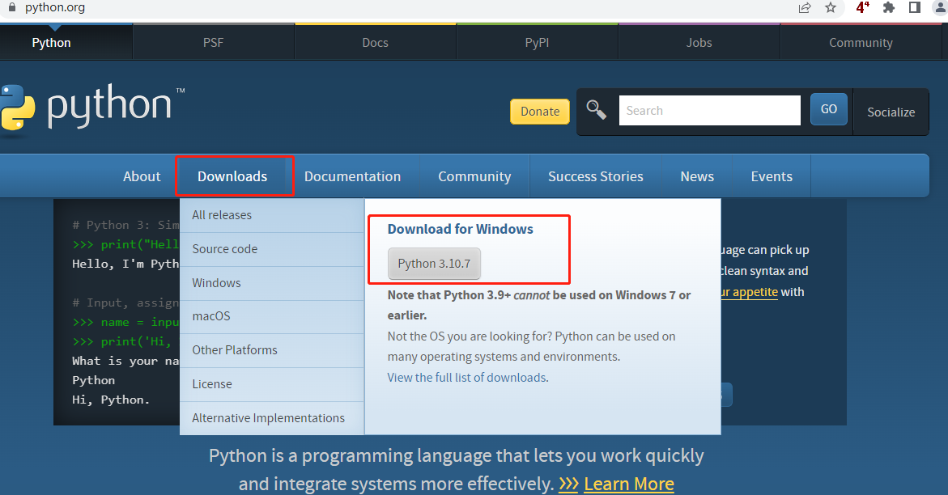Open View the full list of downloads link
Image resolution: width=948 pixels, height=495 pixels.
click(x=468, y=377)
